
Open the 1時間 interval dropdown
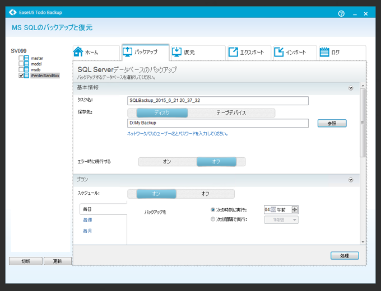[281, 220]
